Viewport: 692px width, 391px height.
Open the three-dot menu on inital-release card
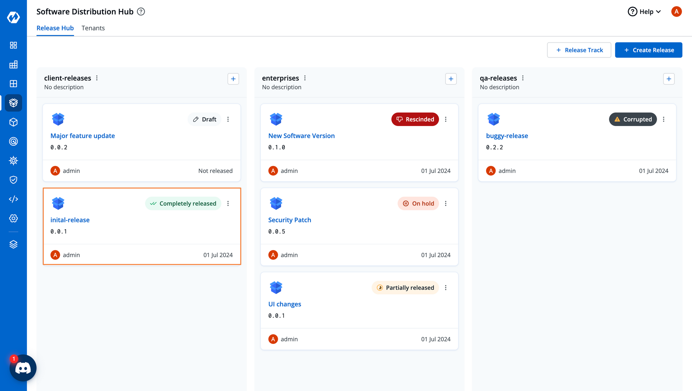pyautogui.click(x=228, y=203)
